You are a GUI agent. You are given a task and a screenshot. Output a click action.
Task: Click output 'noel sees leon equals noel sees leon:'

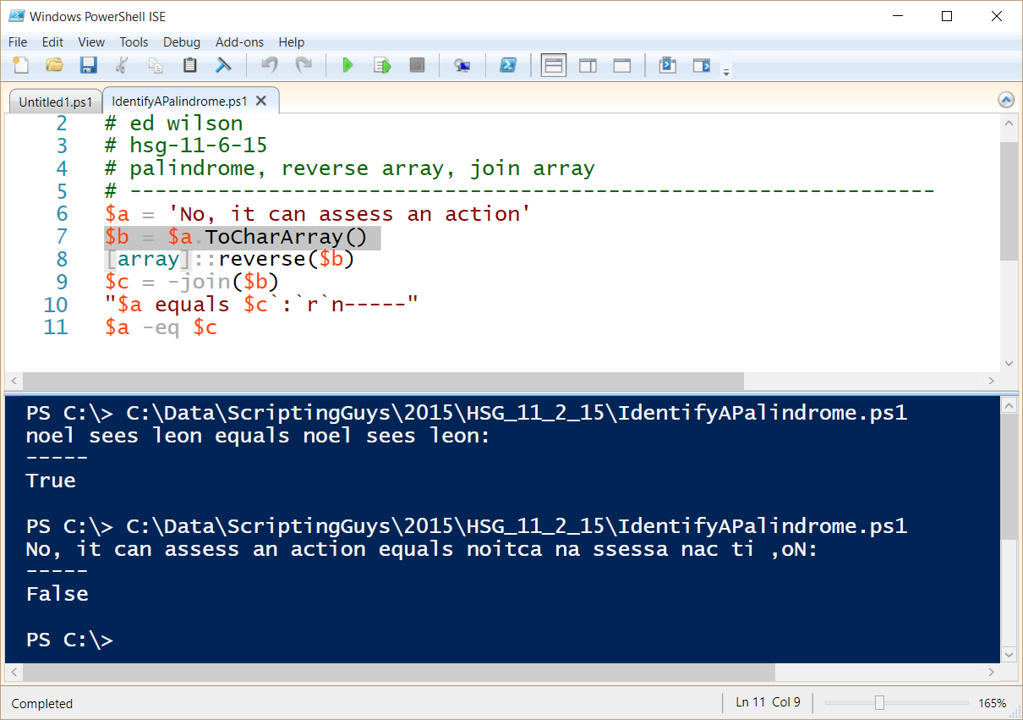click(258, 436)
